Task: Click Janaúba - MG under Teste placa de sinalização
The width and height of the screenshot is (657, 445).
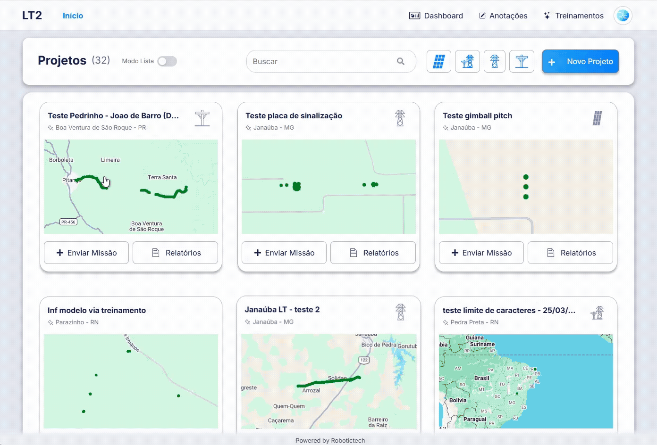Action: 274,128
